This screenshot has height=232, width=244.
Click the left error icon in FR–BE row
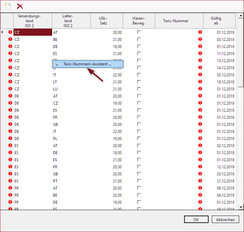10,195
